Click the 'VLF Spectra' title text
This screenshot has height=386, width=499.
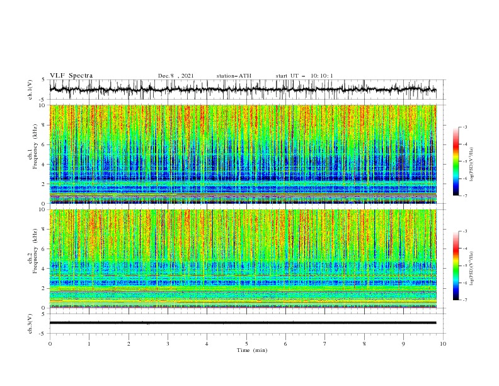point(71,76)
